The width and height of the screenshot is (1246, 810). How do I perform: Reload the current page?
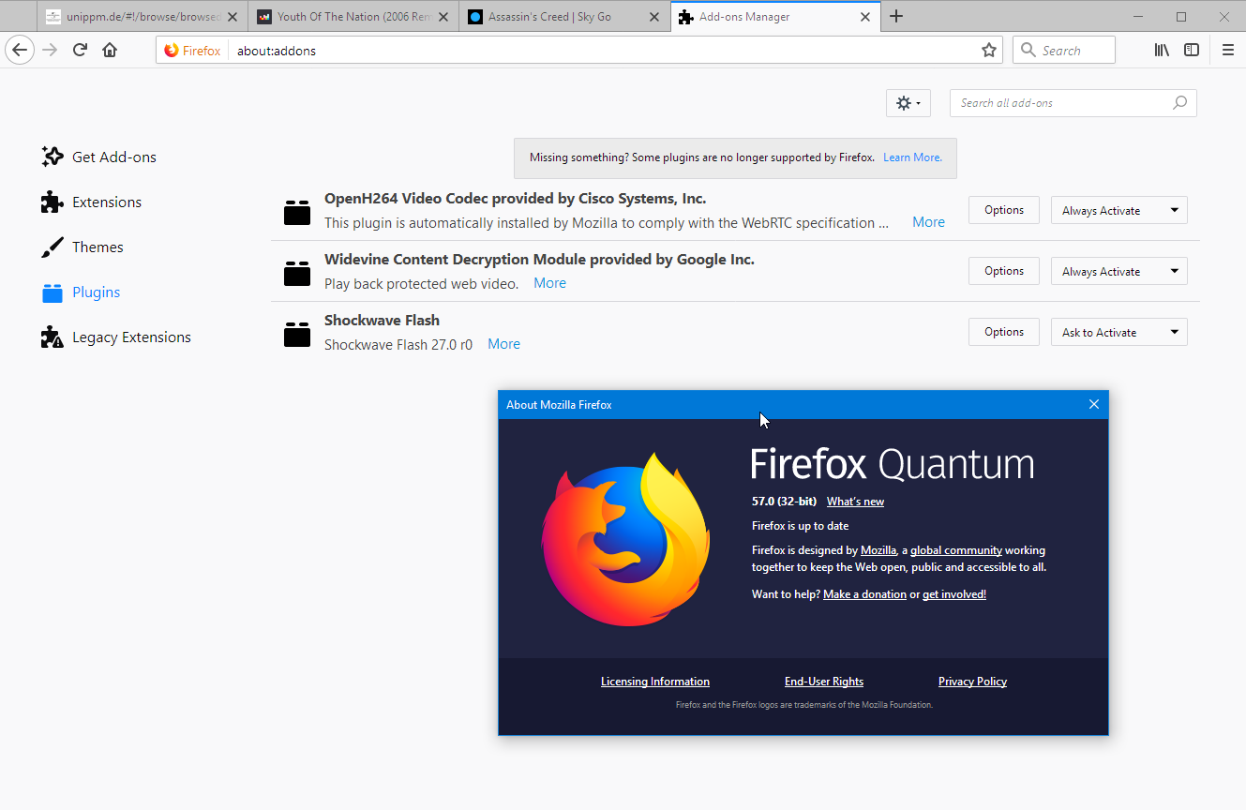pos(80,50)
